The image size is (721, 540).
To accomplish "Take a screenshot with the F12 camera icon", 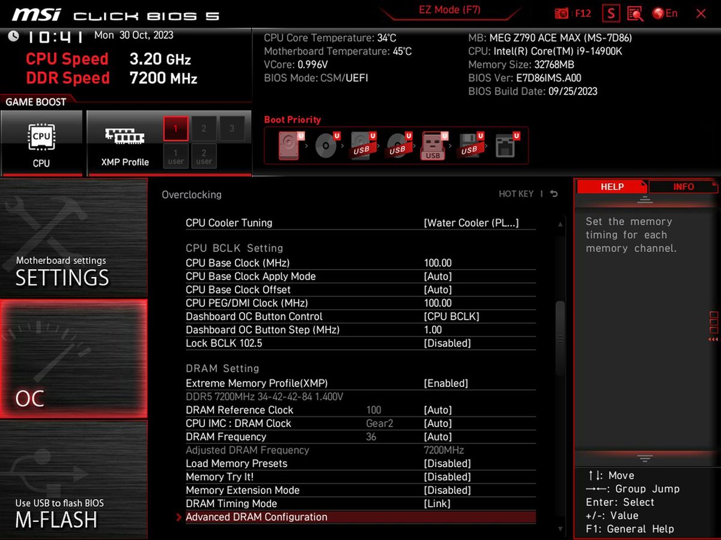I will tap(573, 13).
